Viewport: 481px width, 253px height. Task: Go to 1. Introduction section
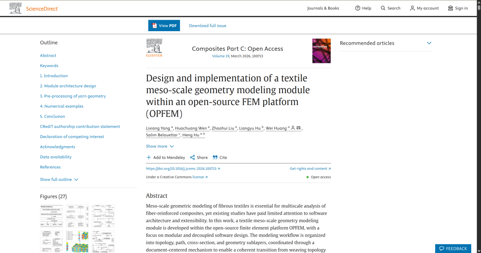pos(54,76)
